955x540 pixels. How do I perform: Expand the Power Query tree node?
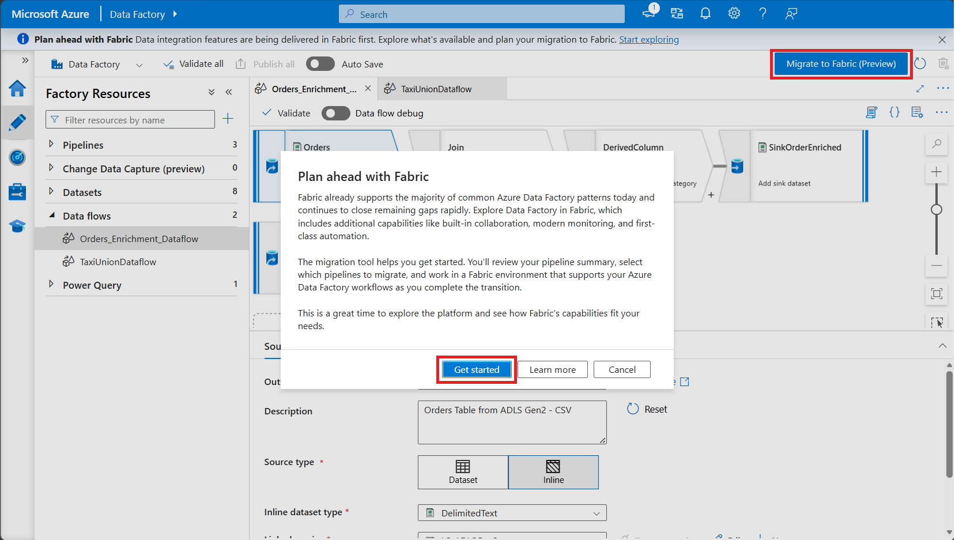pyautogui.click(x=51, y=284)
